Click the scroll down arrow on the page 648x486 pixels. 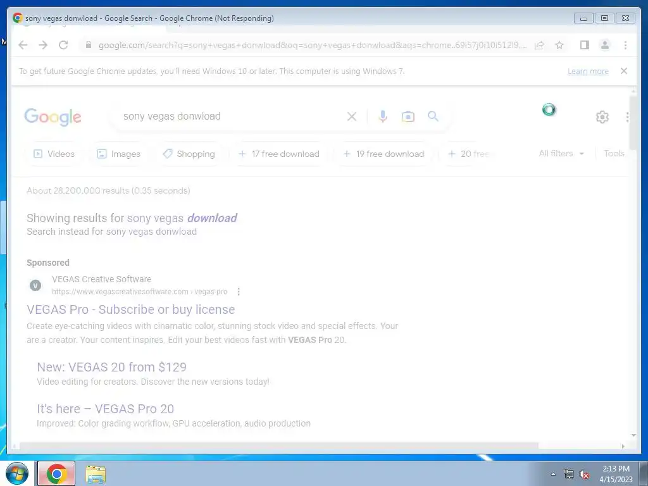tap(633, 435)
